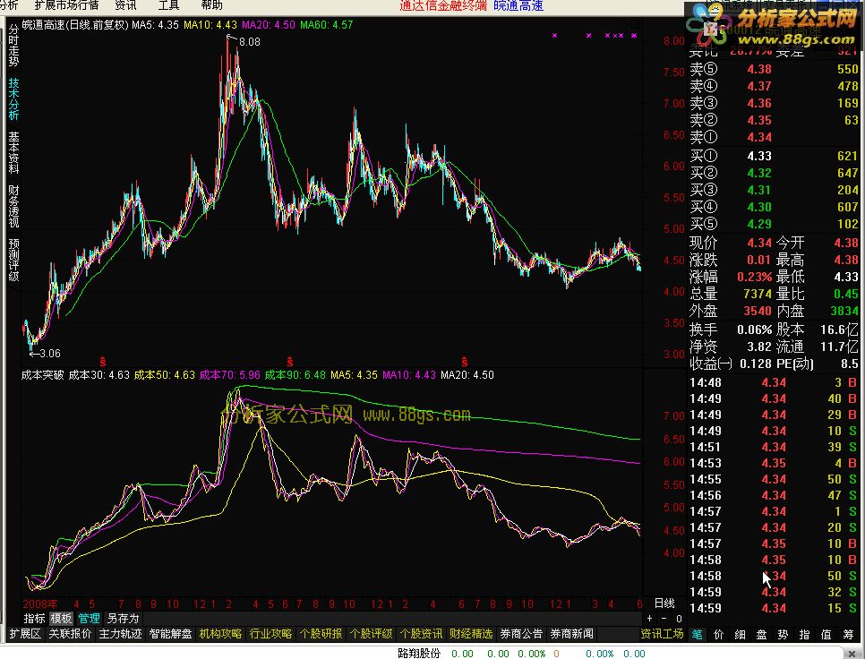Viewport: 865px width, 659px height.
Task: Click the 3.06 low price label
Action: coord(49,353)
